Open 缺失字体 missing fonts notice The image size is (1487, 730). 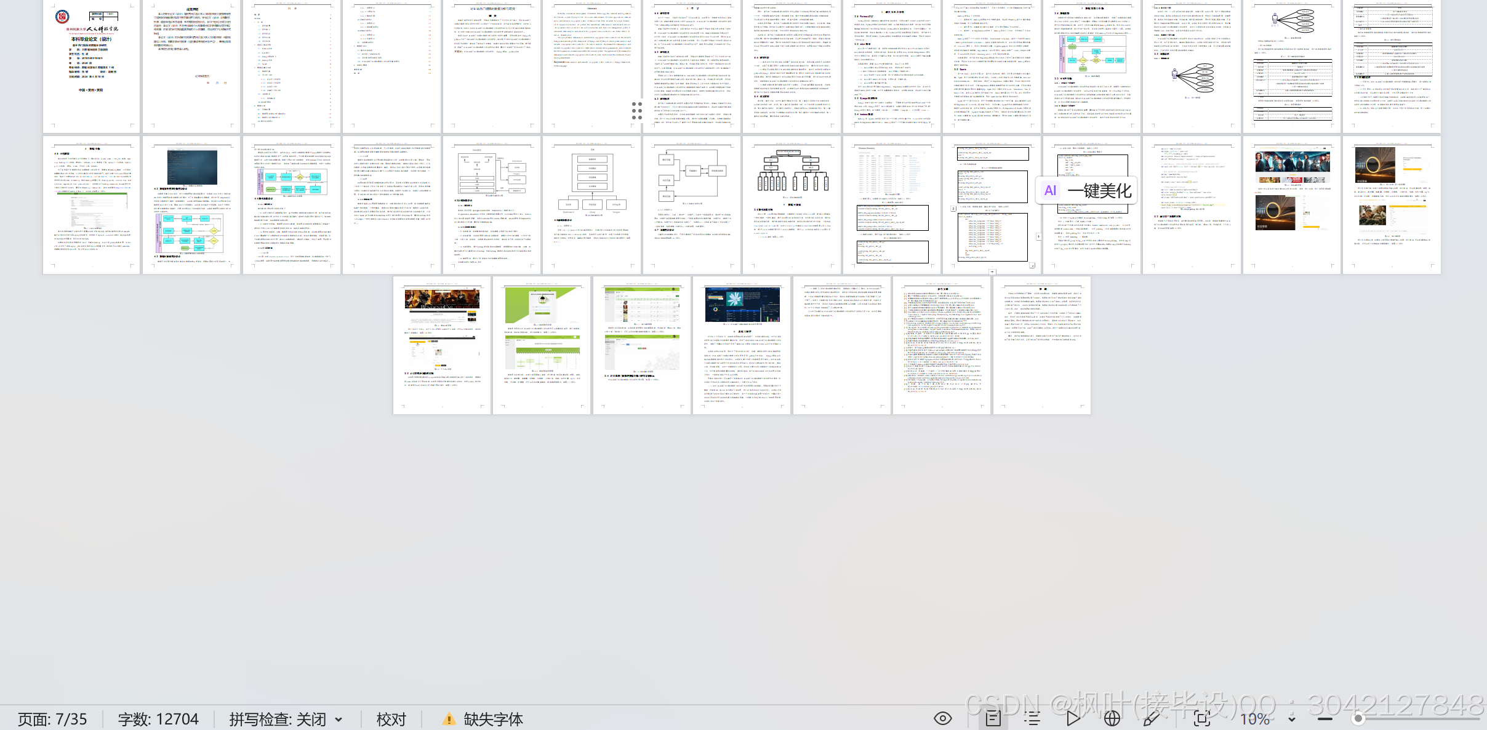pos(493,719)
